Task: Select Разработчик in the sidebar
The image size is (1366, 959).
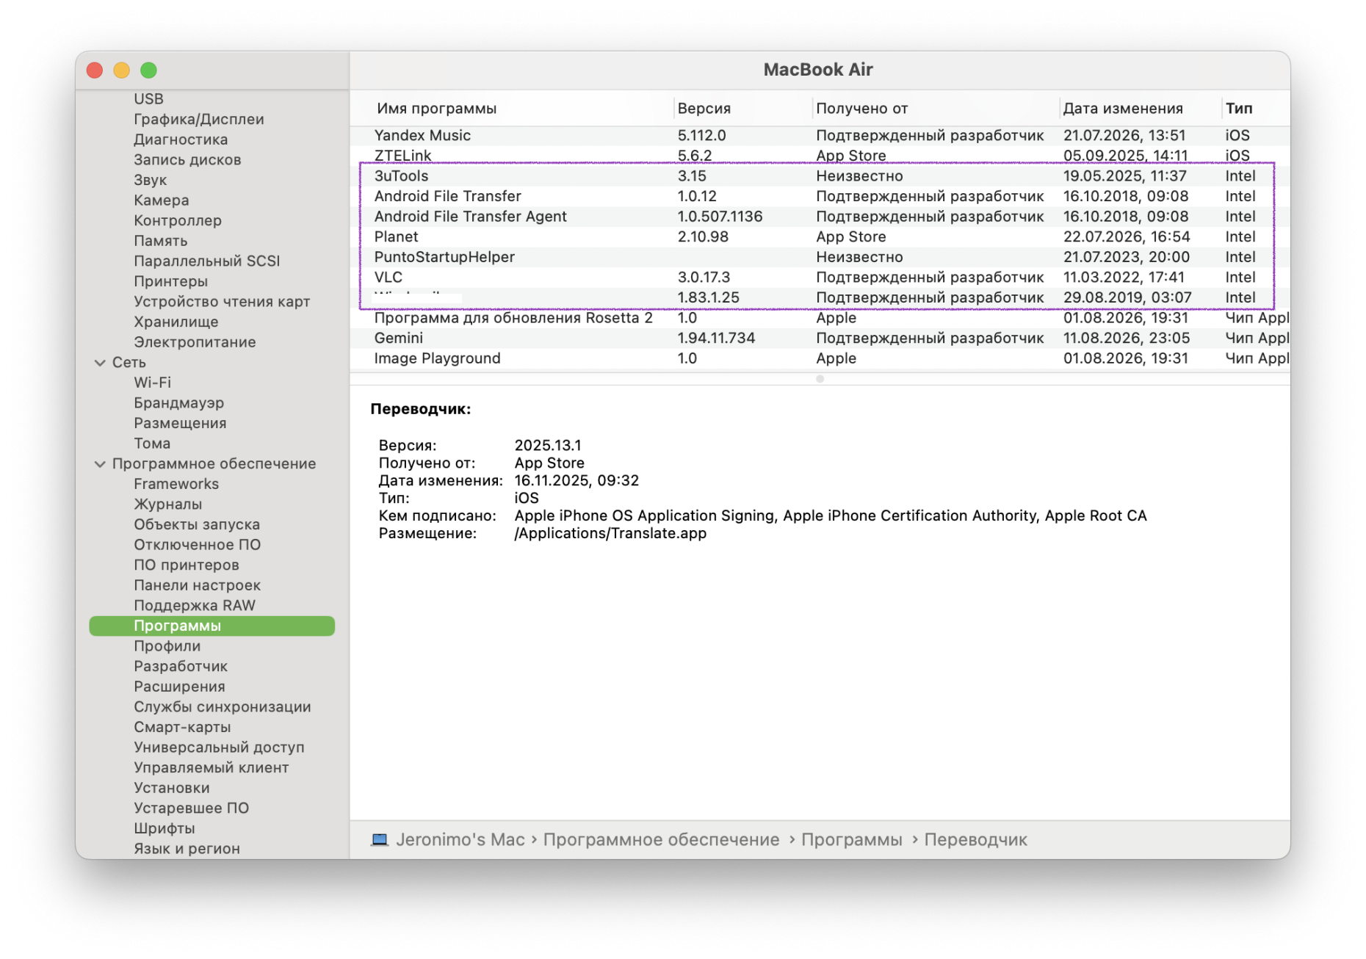Action: pos(180,667)
